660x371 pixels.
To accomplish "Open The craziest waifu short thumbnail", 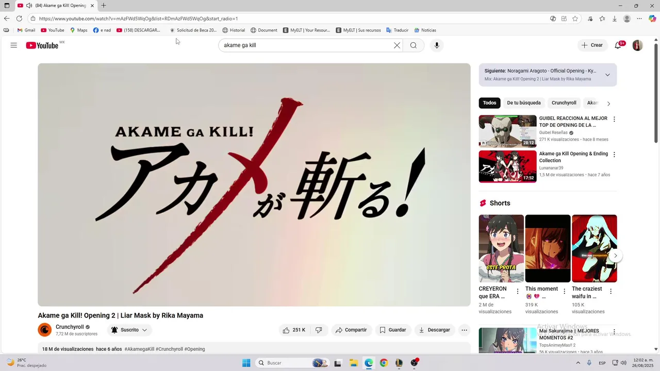I will click(x=595, y=248).
